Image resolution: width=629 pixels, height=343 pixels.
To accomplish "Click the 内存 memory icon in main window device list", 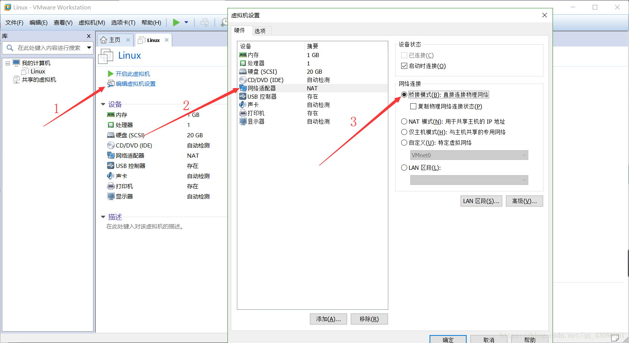I will [111, 115].
